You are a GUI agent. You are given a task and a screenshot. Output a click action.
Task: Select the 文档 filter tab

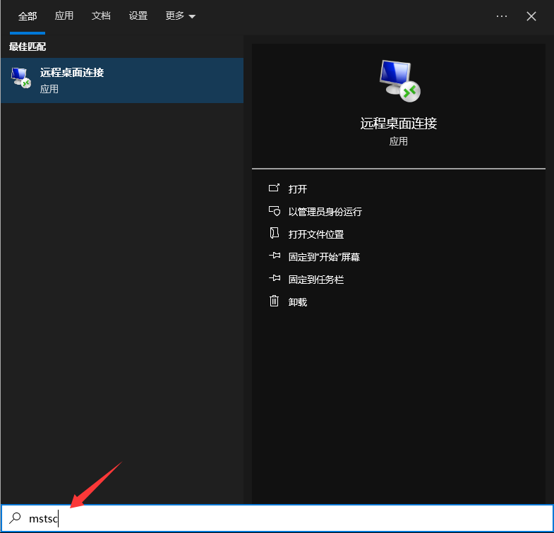(x=101, y=16)
